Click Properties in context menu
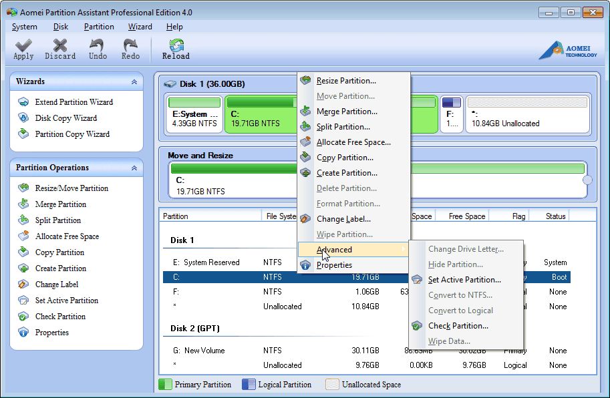This screenshot has height=398, width=610. (353, 264)
